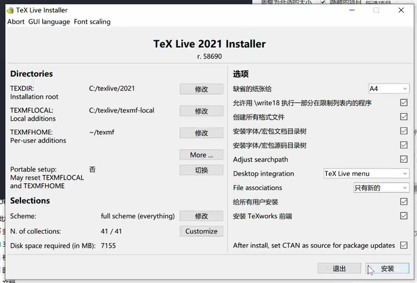Click the Directories section heading
417x283 pixels.
coord(32,74)
